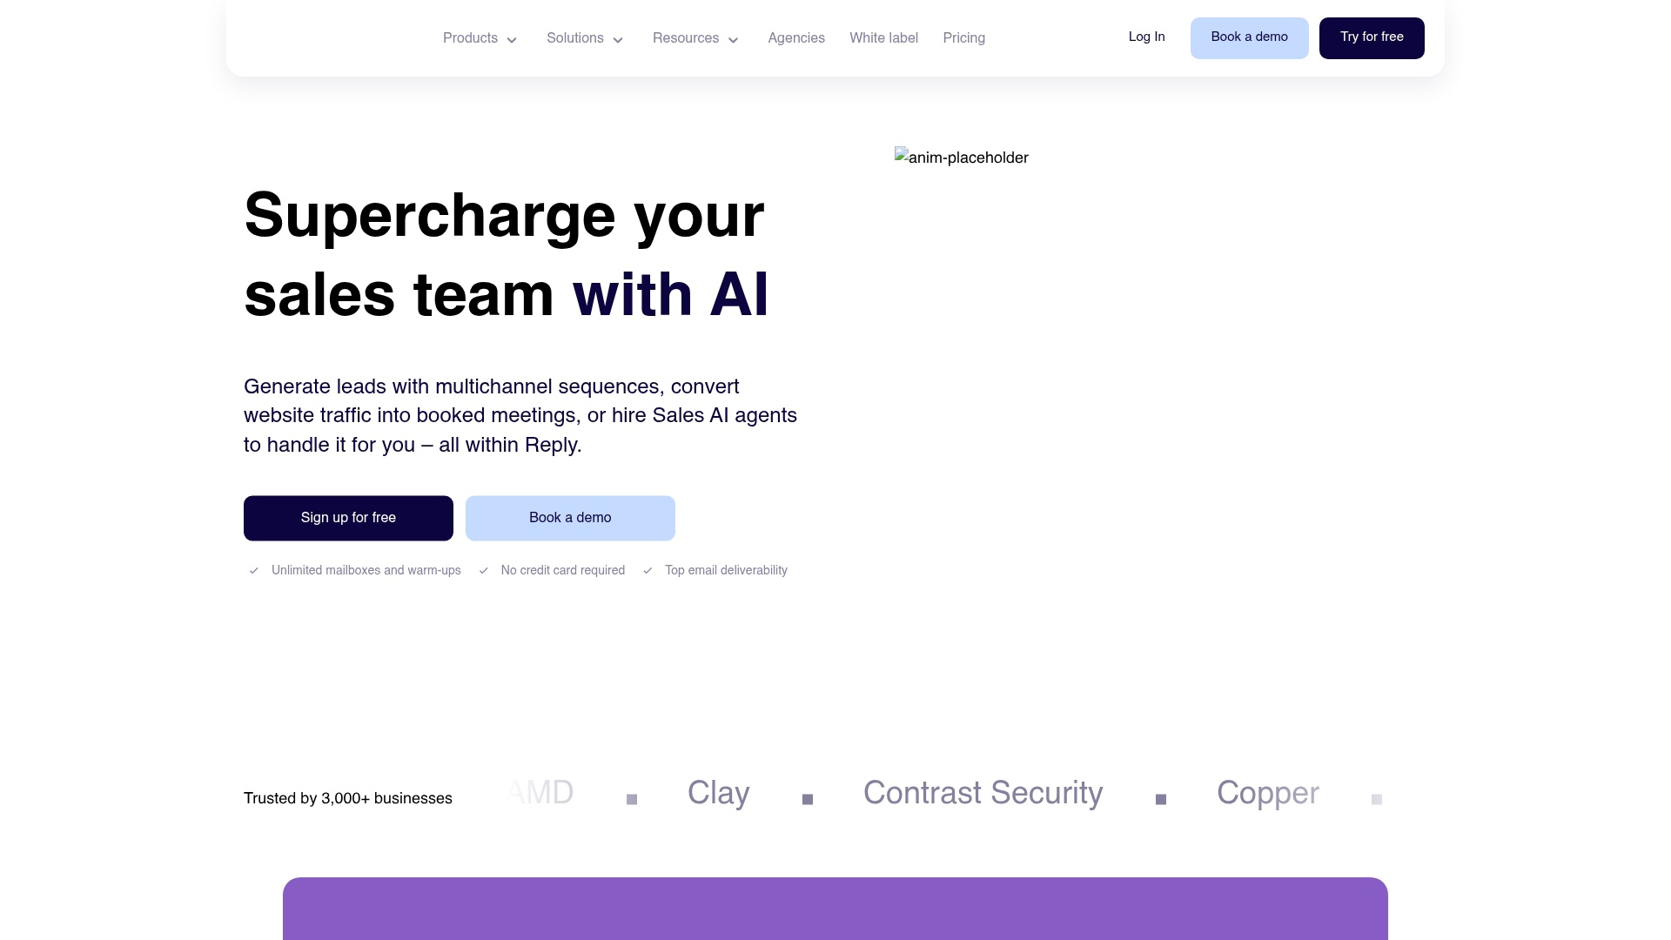Click the checkmark icon beside No credit card required
This screenshot has height=940, width=1671.
[483, 571]
